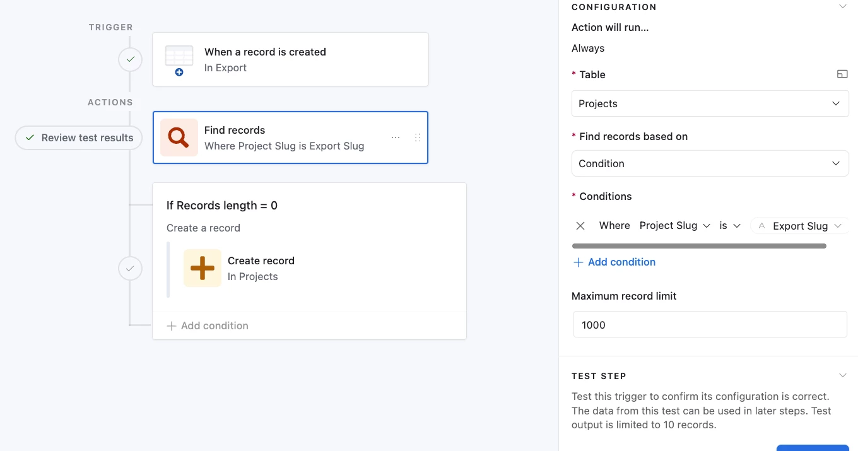Open the Find records based on Condition dropdown
Viewport: 858px width, 451px height.
[x=710, y=163]
